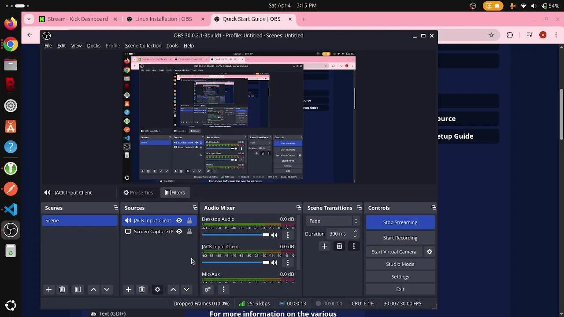This screenshot has width=564, height=317.
Task: Configure virtual camera gear icon
Action: tap(430, 252)
